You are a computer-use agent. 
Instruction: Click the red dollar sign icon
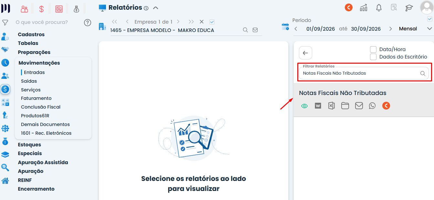[x=41, y=9]
